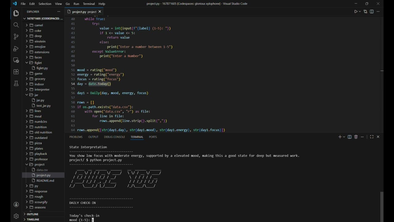Split the terminal pane

350,137
